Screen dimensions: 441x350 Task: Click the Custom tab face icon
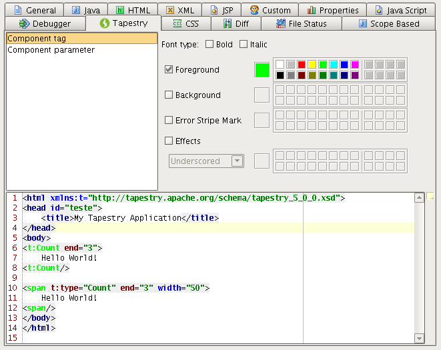point(254,10)
